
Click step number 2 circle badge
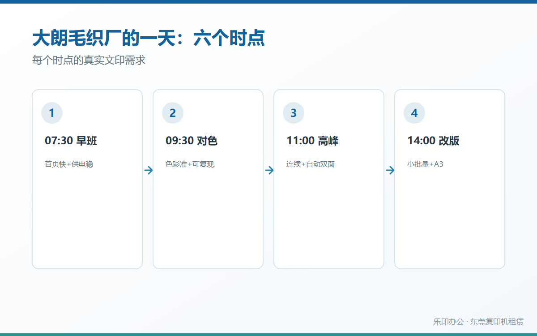173,113
